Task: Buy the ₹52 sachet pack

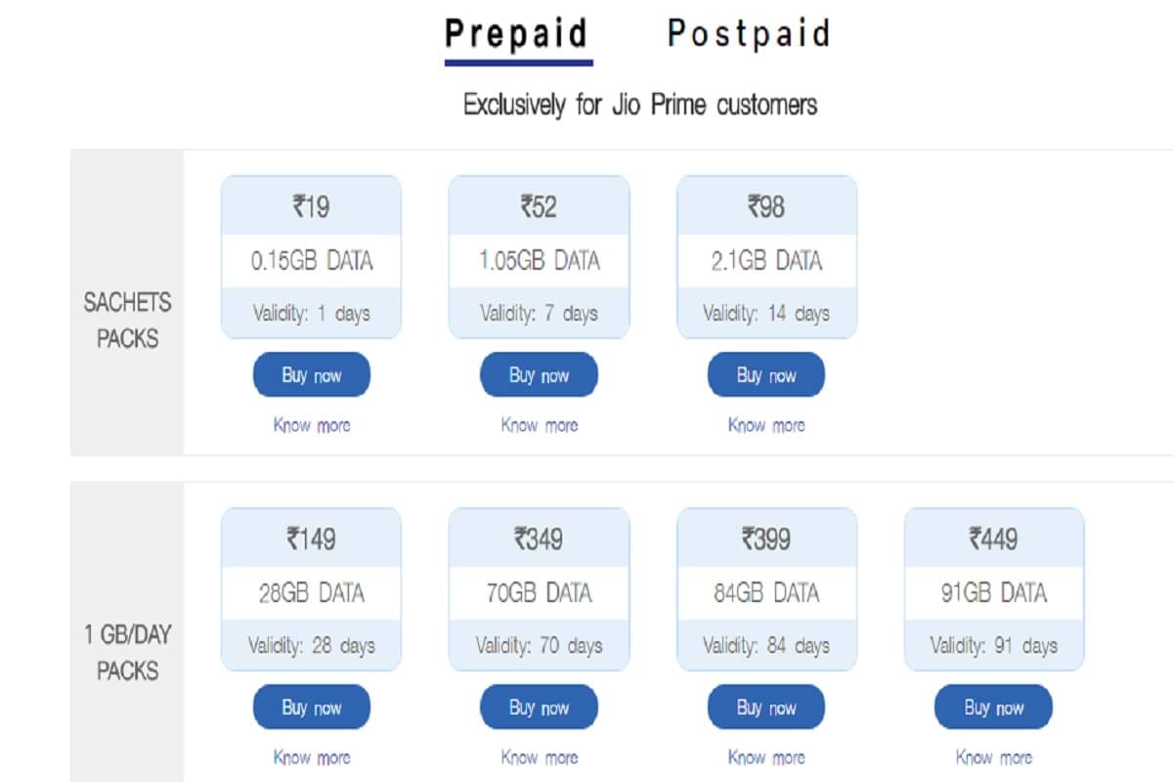Action: (x=539, y=374)
